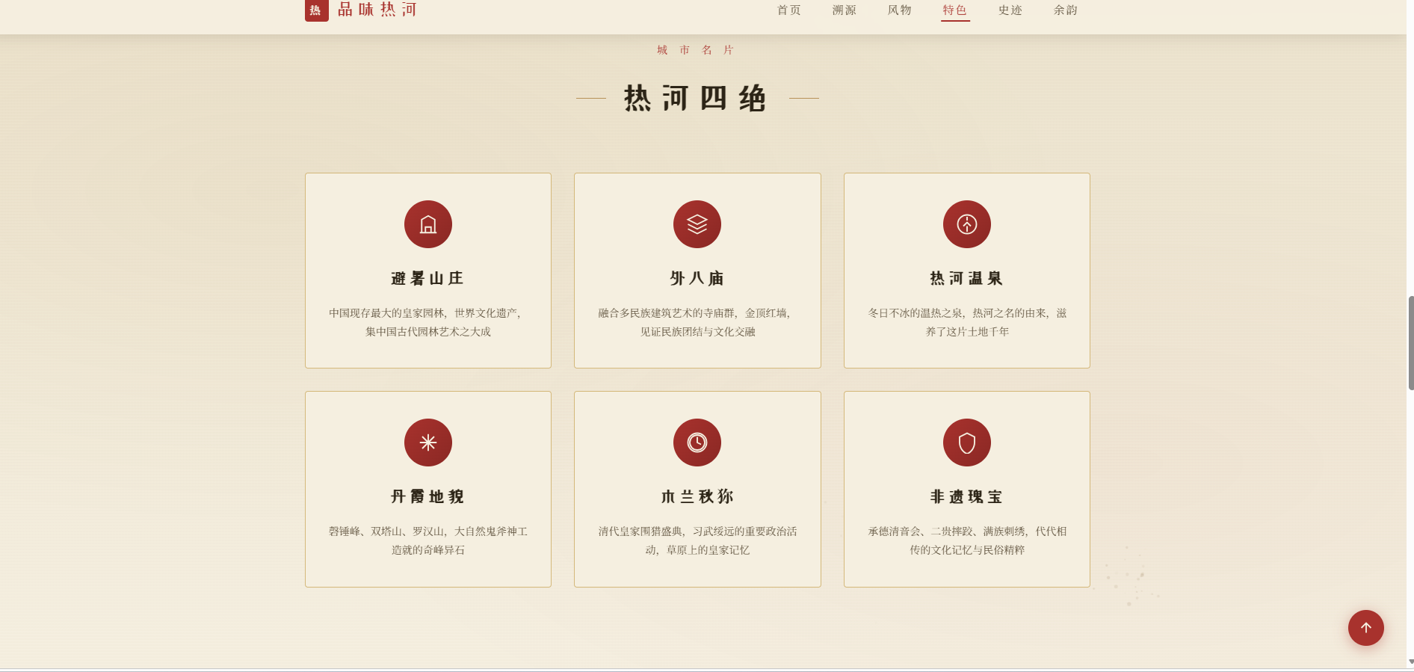Click the page vertical scrollbar thumb
Screen dimensions: 1414x672
click(1410, 343)
